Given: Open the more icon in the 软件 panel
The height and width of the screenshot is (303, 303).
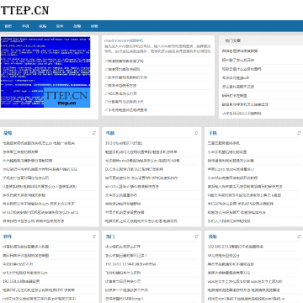Looking at the screenshot, I should 94,237.
